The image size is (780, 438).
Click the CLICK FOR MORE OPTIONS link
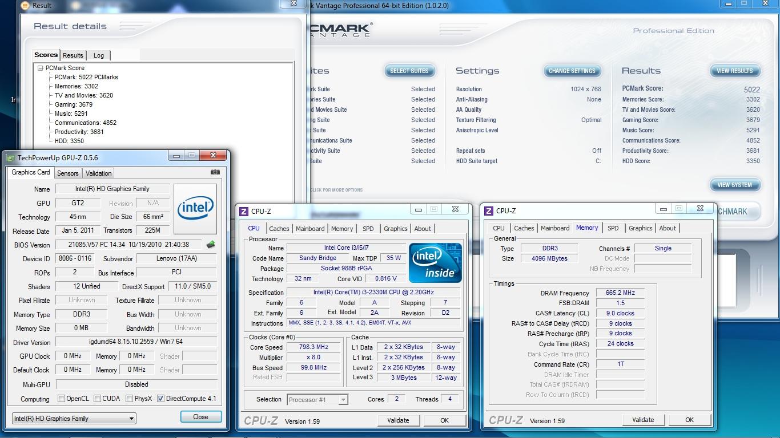(x=336, y=190)
